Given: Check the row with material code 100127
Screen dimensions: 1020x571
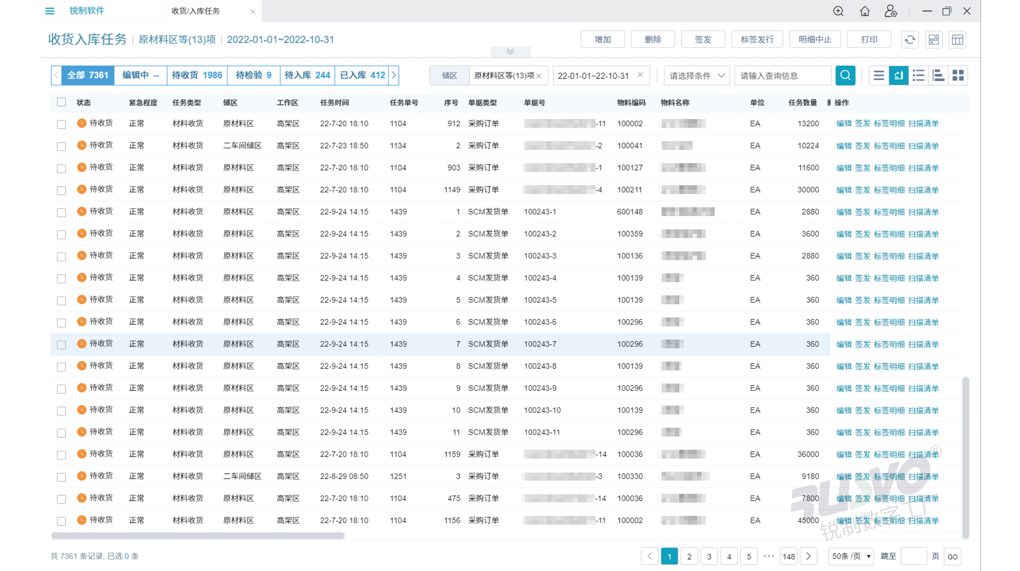Looking at the screenshot, I should click(x=61, y=168).
